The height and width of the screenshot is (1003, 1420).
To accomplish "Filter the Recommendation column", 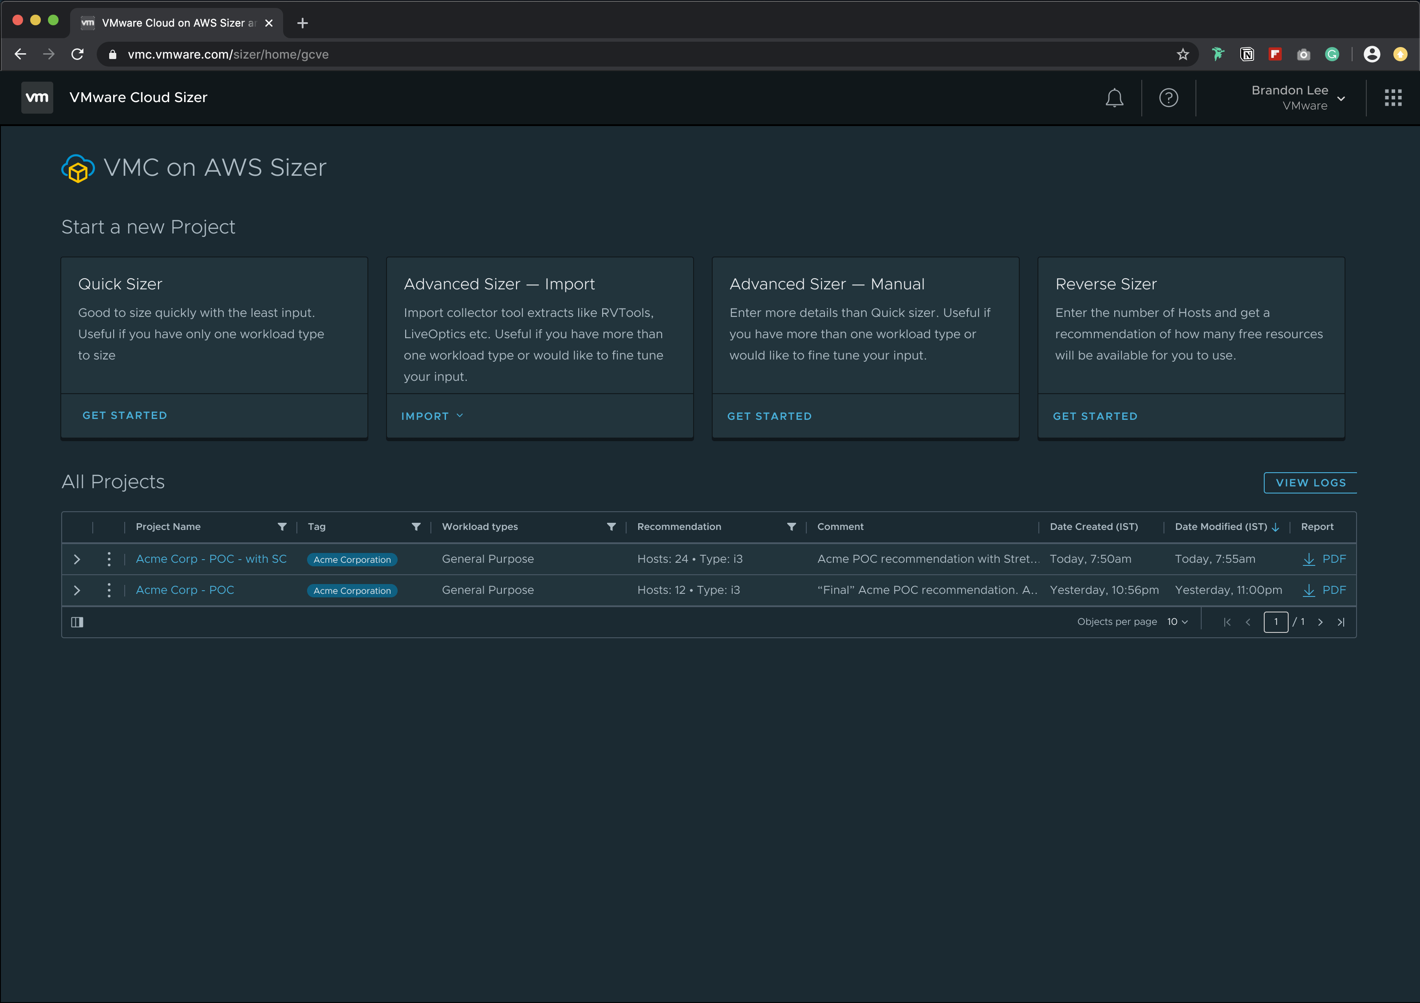I will [x=791, y=527].
